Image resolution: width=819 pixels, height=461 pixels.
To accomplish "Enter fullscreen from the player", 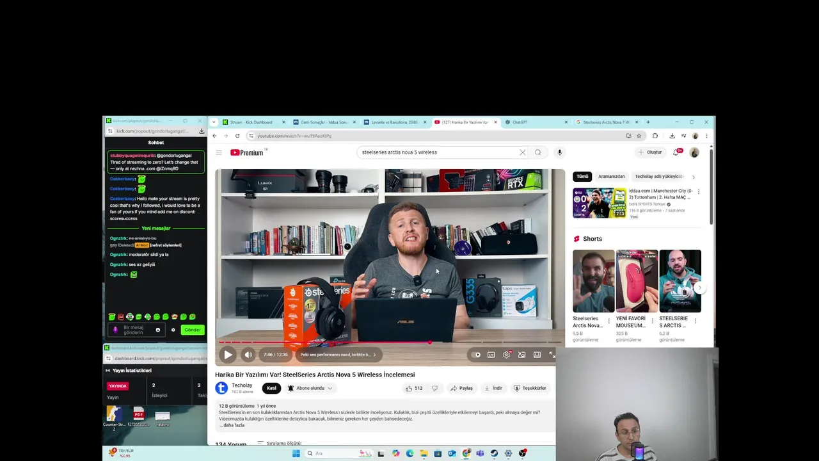I will tap(552, 355).
